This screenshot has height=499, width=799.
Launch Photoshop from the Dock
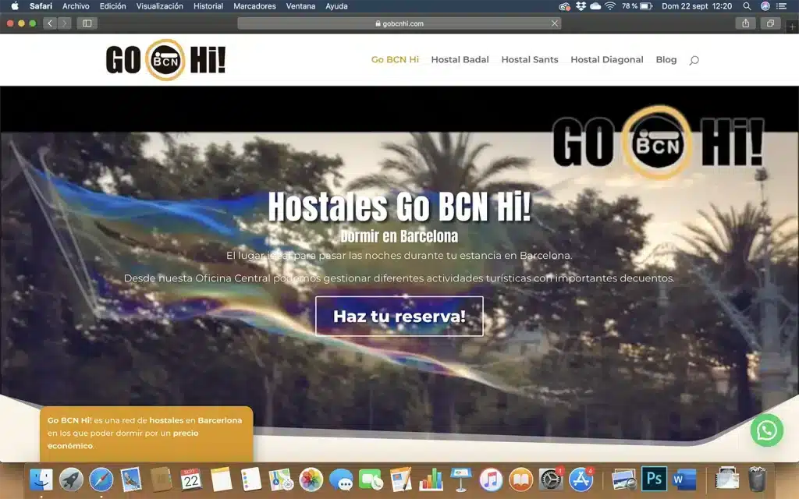click(x=655, y=478)
